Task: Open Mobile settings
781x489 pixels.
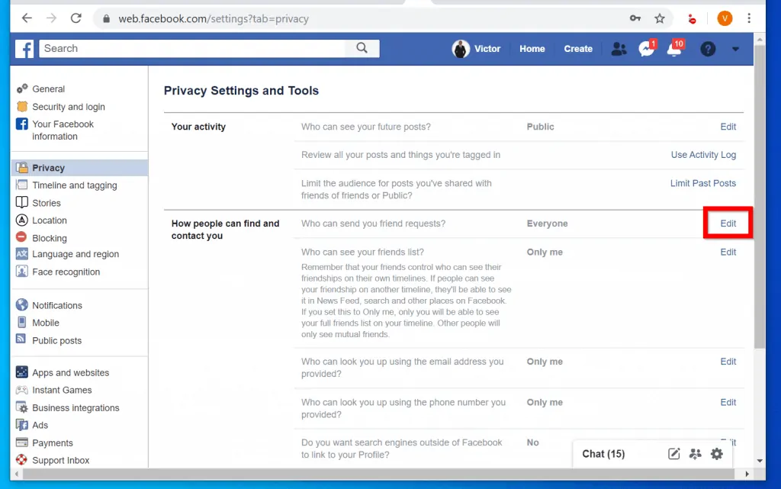Action: [45, 323]
